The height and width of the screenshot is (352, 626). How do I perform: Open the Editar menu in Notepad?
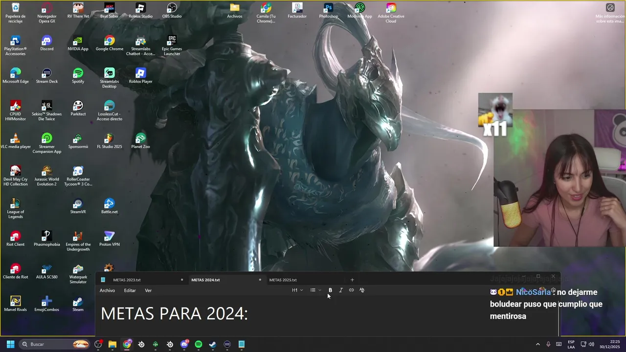[x=130, y=290]
